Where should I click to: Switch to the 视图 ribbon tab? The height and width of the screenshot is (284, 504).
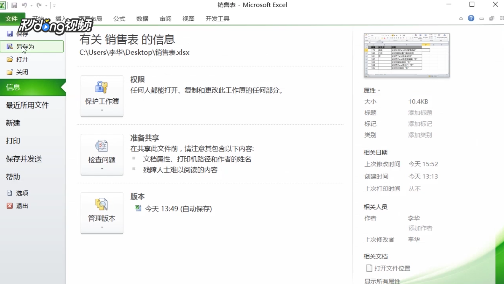(188, 19)
